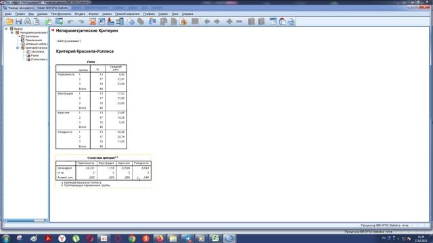Click the Хи-квадрат row label

pyautogui.click(x=65, y=168)
